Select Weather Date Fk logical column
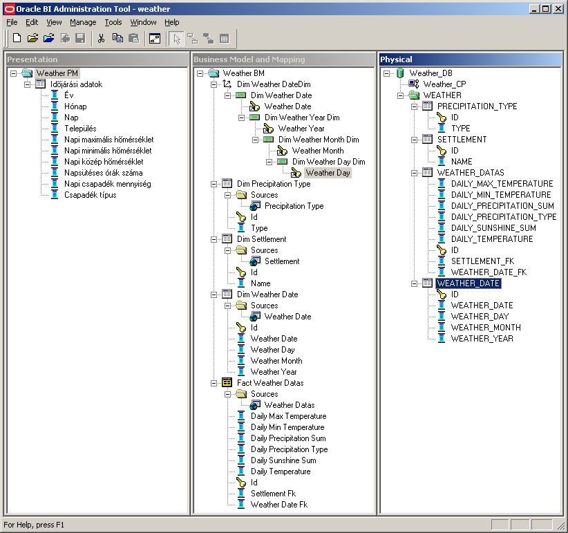Image resolution: width=568 pixels, height=533 pixels. pos(279,505)
